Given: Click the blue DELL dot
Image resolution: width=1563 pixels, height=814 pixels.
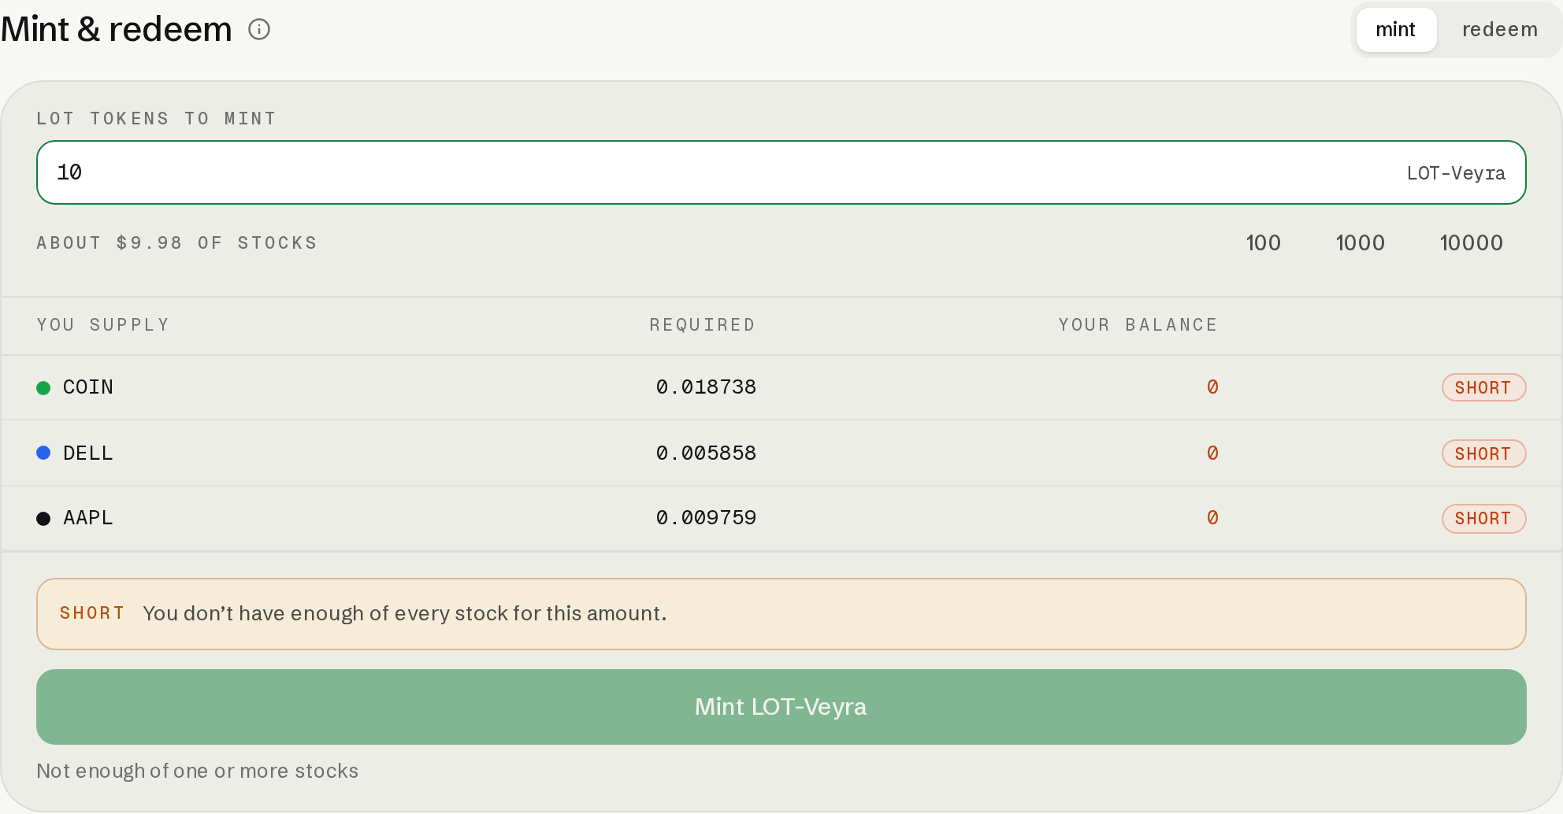Looking at the screenshot, I should (43, 453).
